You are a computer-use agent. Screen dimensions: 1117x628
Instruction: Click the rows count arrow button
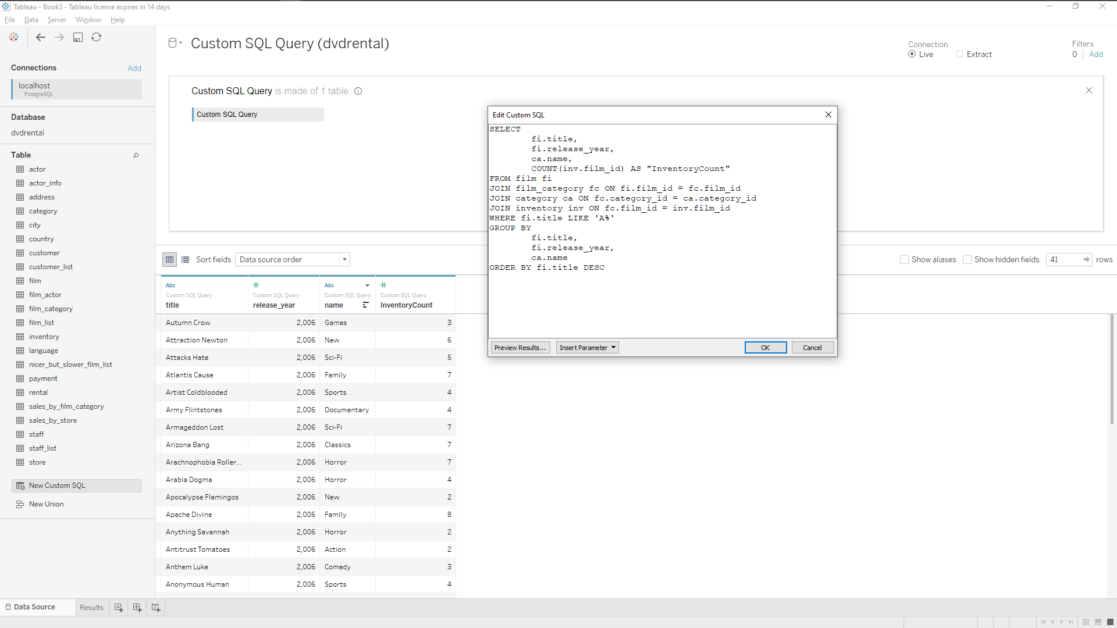[x=1086, y=260]
